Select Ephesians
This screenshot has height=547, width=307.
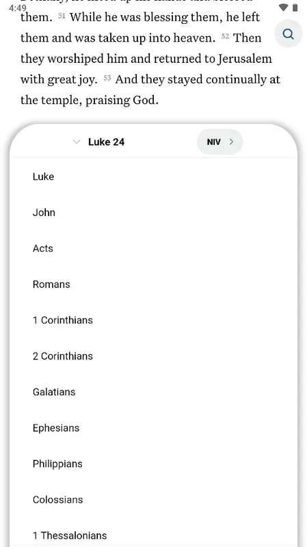pos(153,428)
